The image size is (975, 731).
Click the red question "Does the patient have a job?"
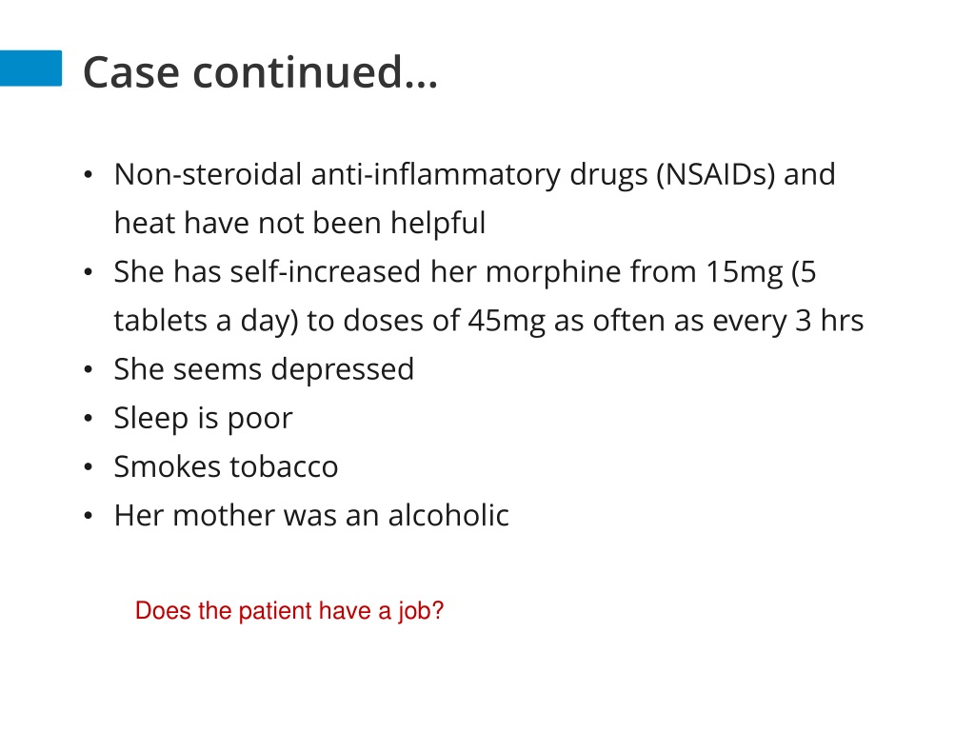[289, 611]
